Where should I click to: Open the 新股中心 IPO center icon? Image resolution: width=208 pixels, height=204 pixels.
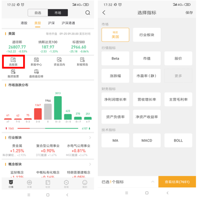coord(36,62)
